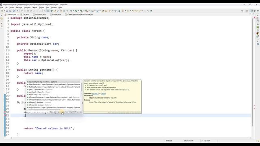Select filter(Predicate) proposal
Viewport: 260px width, 146px height.
53,84
